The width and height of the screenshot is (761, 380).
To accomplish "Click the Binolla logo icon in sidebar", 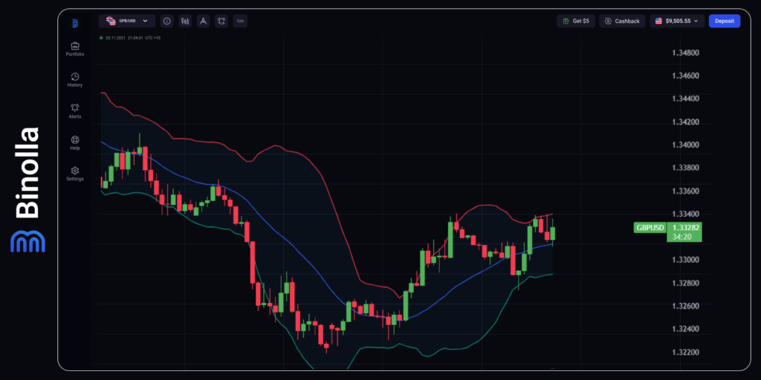I will pos(75,23).
